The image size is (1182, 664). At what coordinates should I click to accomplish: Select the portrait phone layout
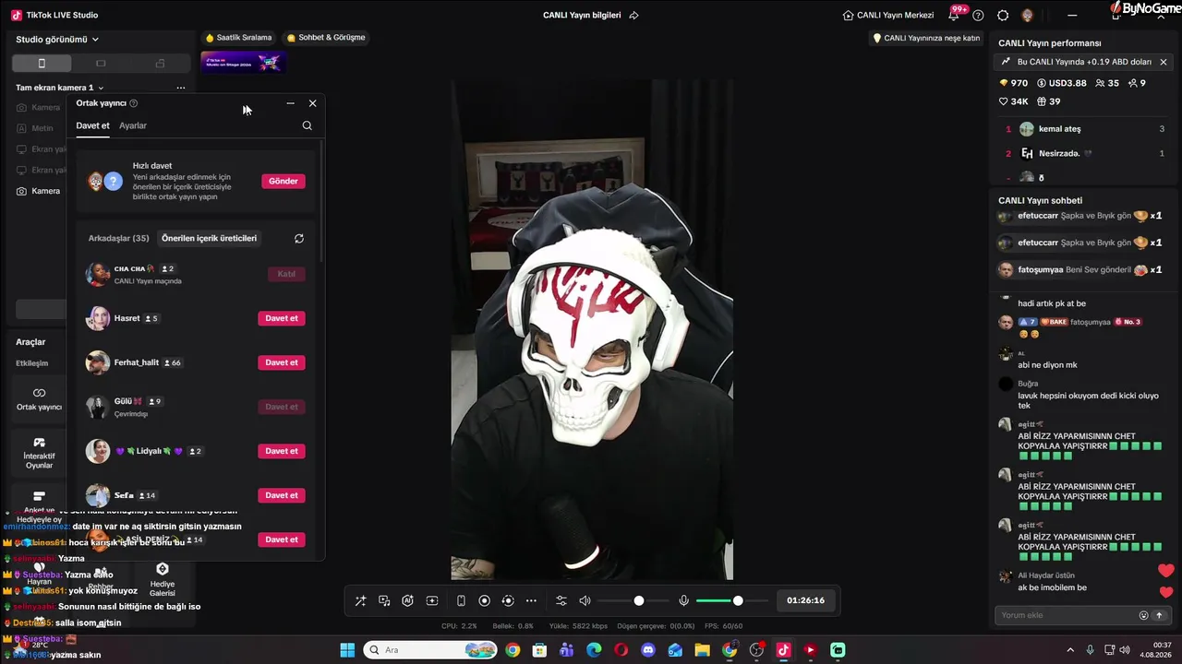[x=42, y=64]
